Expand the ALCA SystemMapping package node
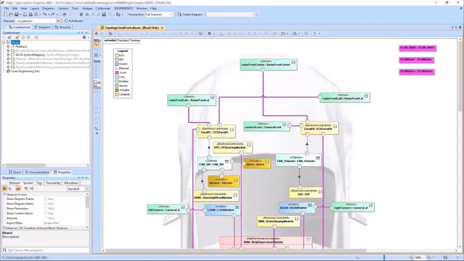The height and width of the screenshot is (261, 464). 8,55
